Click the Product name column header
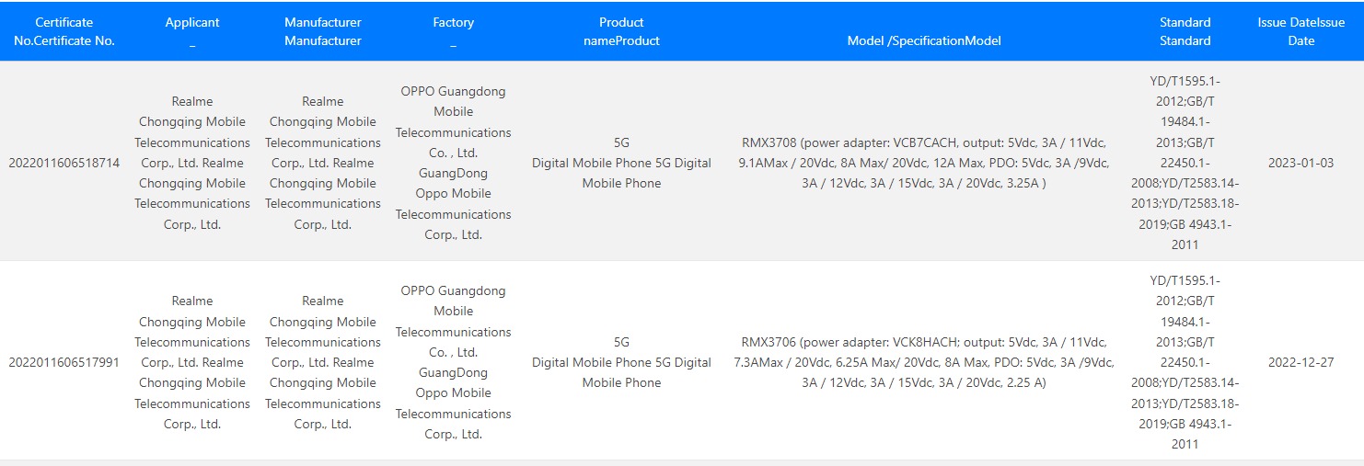Image resolution: width=1364 pixels, height=466 pixels. (621, 31)
